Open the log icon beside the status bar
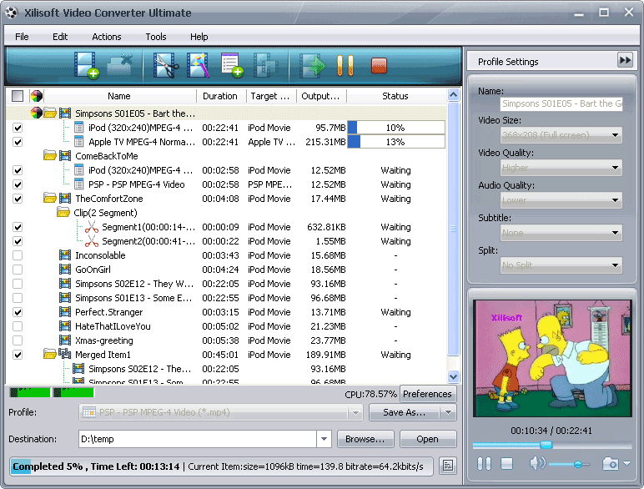This screenshot has height=489, width=644. tap(448, 466)
